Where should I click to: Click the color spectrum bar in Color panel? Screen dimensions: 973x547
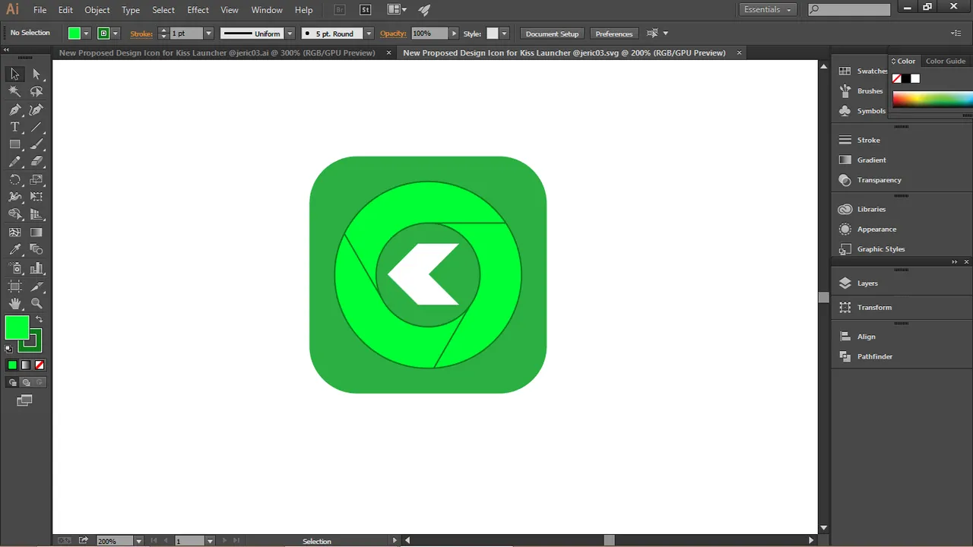click(933, 100)
